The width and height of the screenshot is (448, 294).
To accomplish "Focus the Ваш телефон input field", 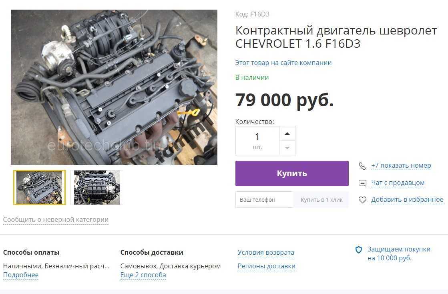I will point(264,200).
